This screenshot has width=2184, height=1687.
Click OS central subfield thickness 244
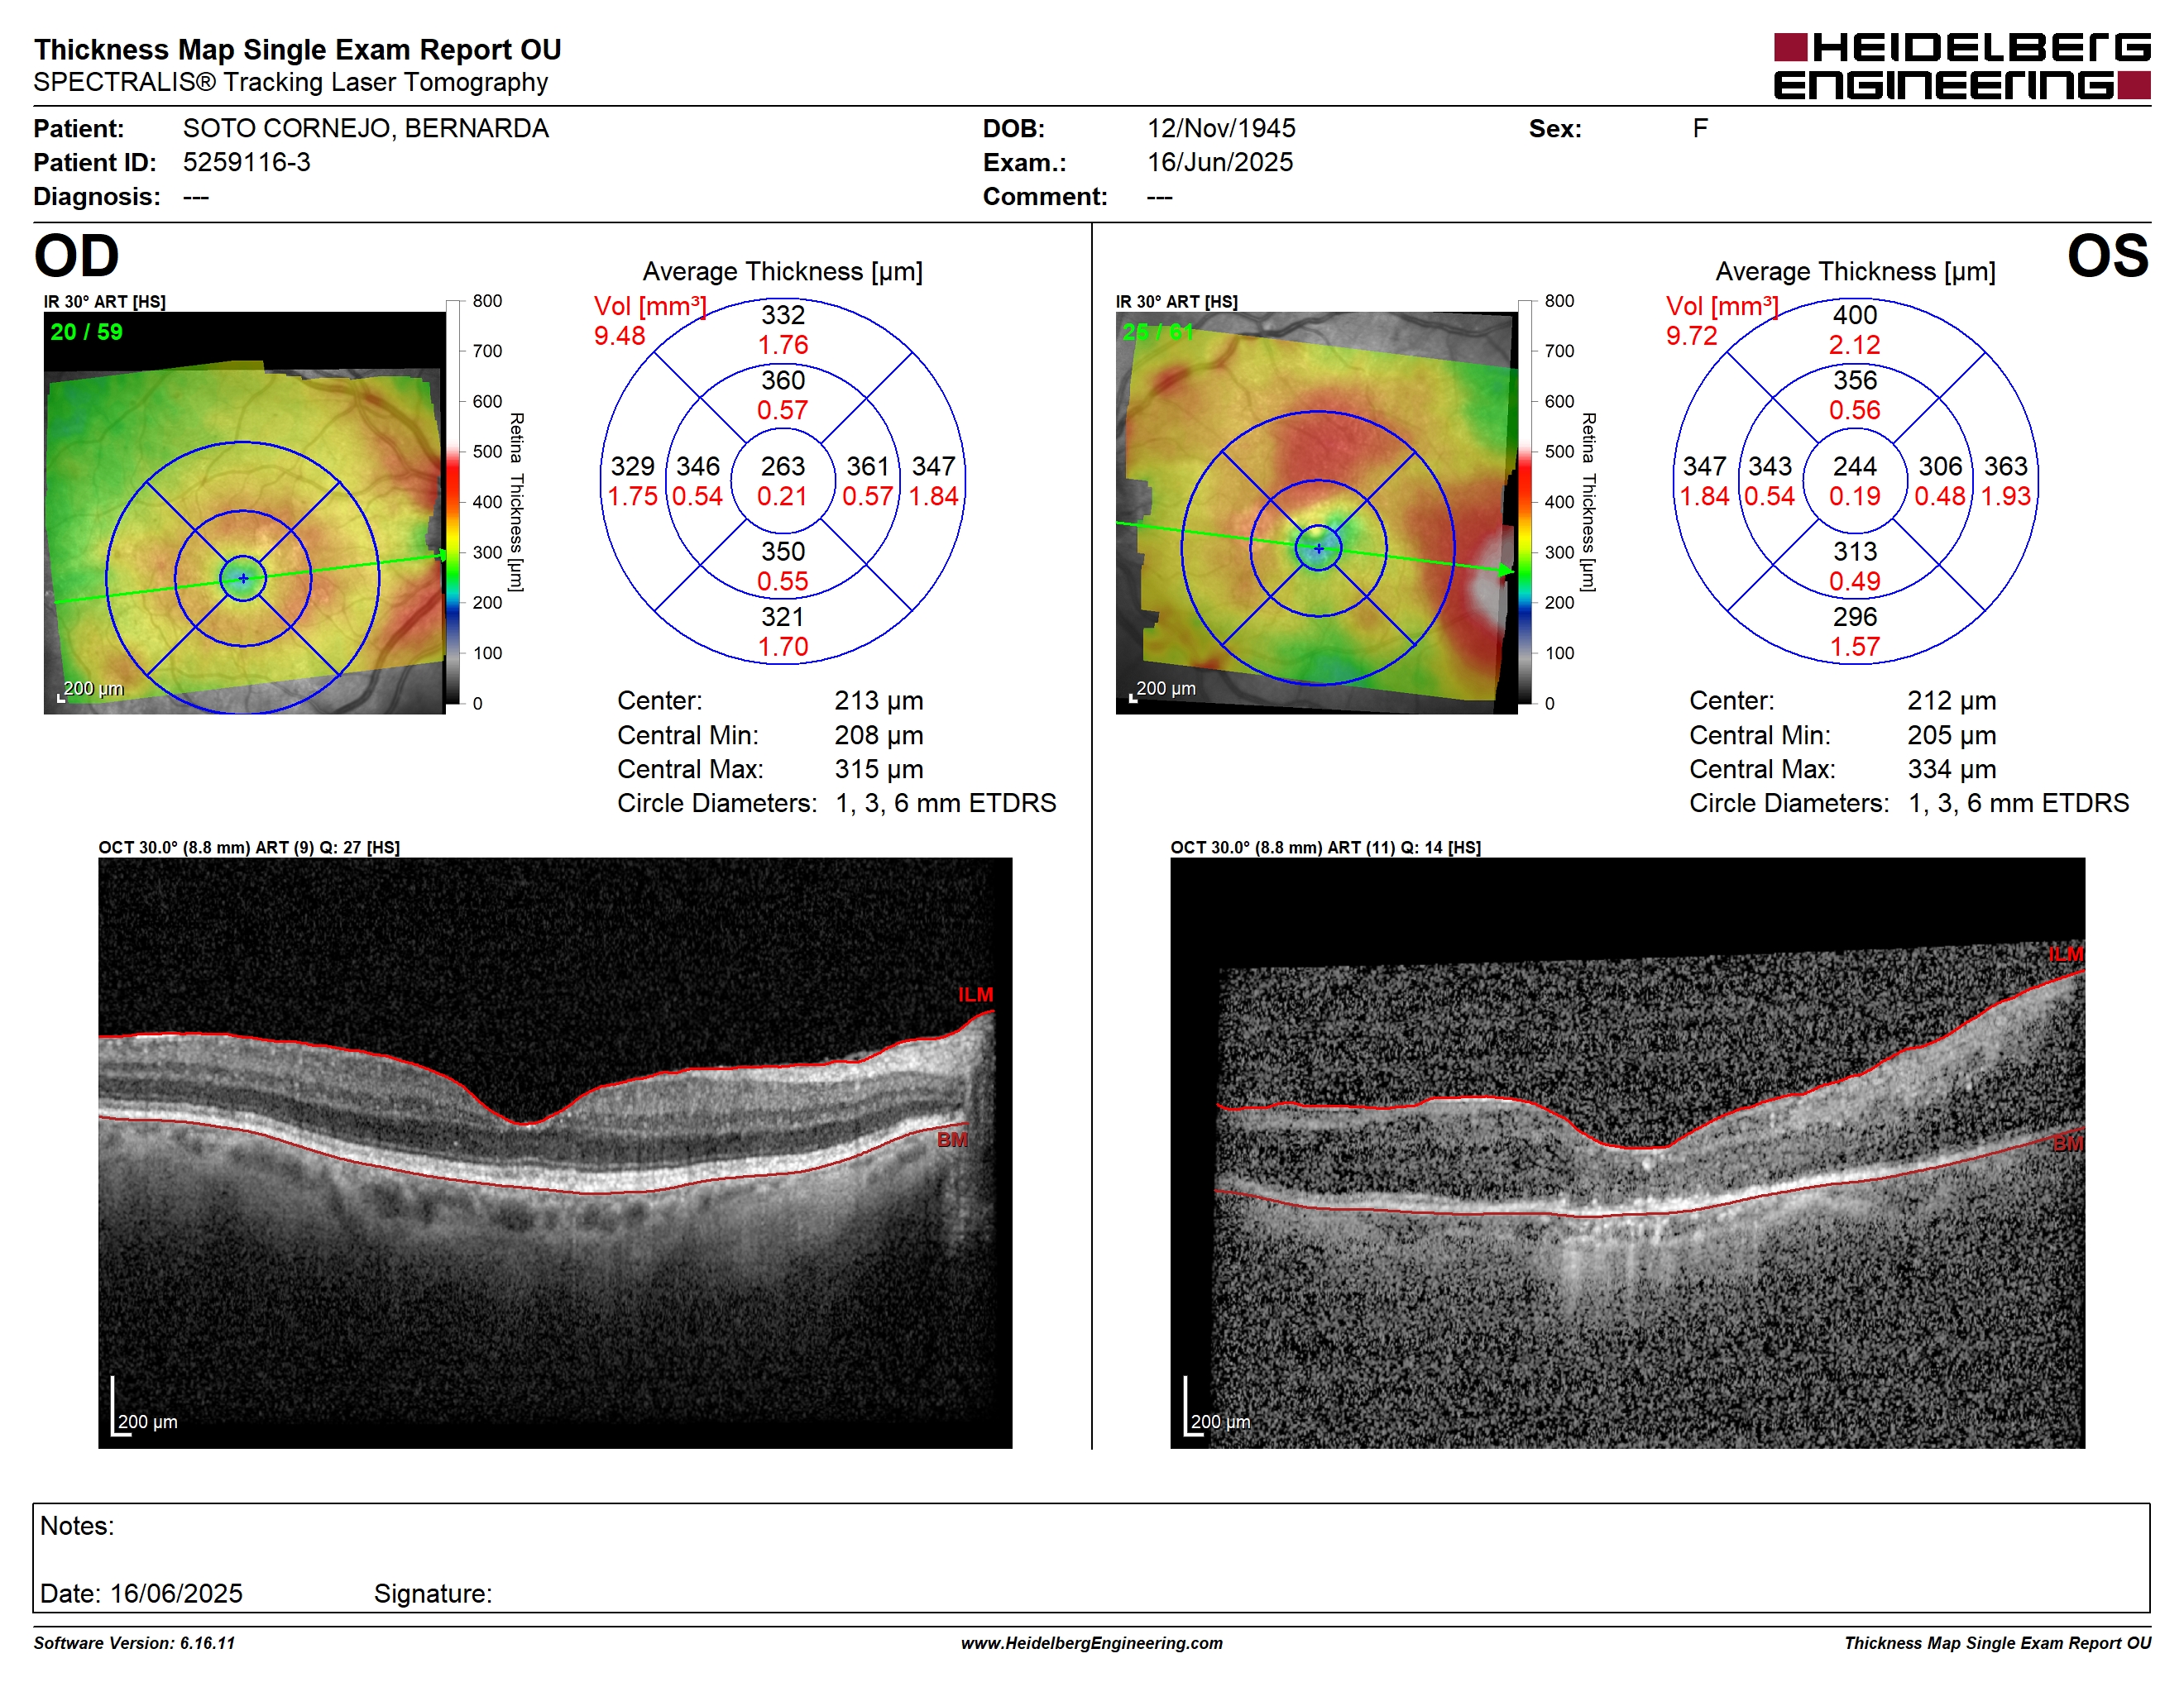(x=1854, y=466)
